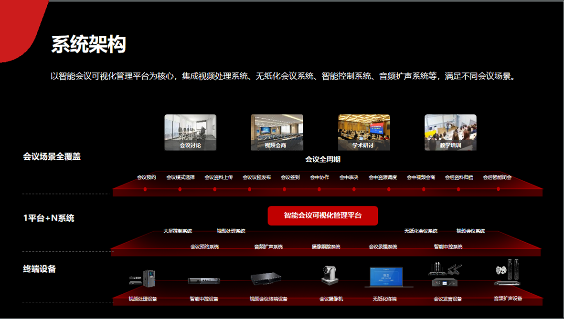Click the red dot under 会议预约

(x=145, y=189)
